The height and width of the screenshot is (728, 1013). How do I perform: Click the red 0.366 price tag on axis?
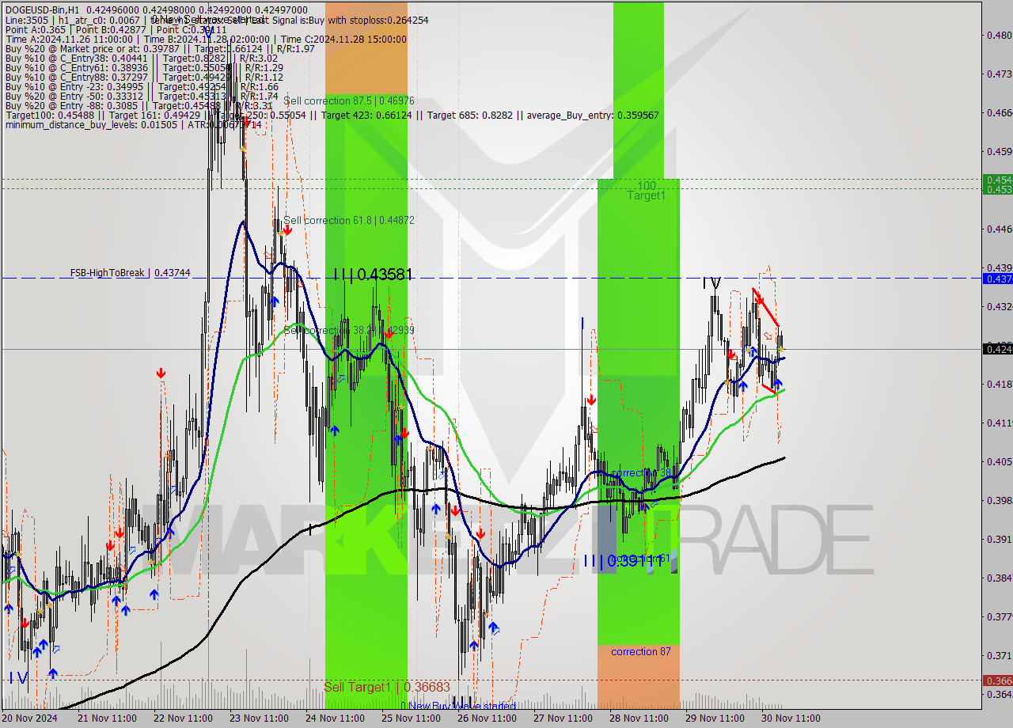click(997, 681)
